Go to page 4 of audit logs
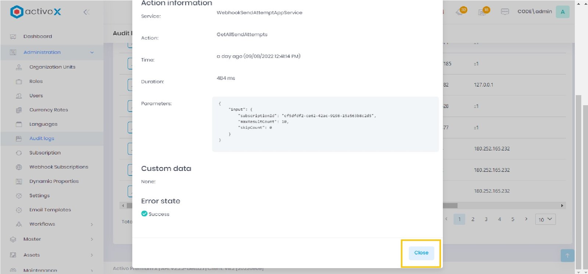The height and width of the screenshot is (274, 588). pyautogui.click(x=499, y=219)
